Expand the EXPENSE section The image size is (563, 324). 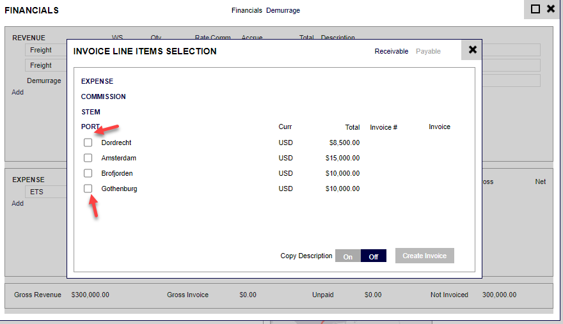97,81
